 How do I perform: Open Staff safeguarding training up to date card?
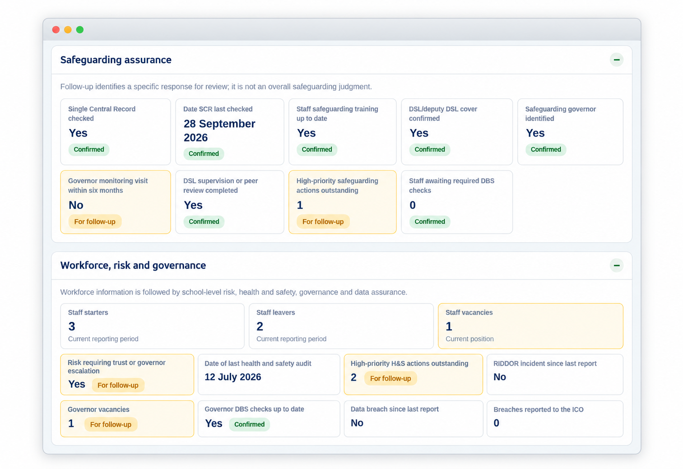342,132
